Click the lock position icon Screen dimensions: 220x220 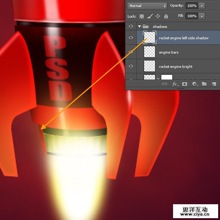(158, 16)
